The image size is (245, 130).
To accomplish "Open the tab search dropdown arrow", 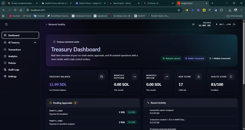I will click(3, 3).
